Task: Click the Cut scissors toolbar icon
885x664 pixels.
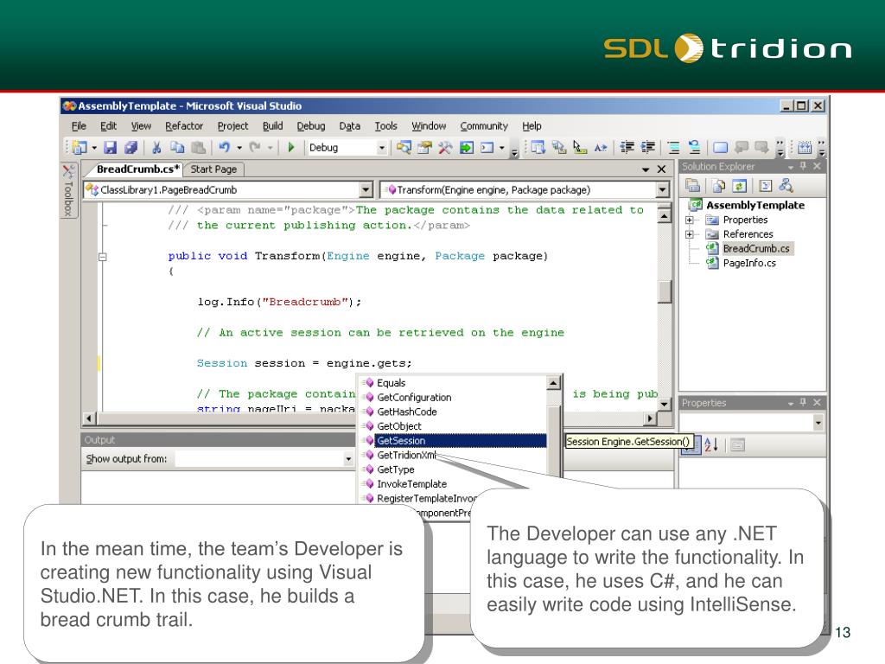Action: [157, 148]
